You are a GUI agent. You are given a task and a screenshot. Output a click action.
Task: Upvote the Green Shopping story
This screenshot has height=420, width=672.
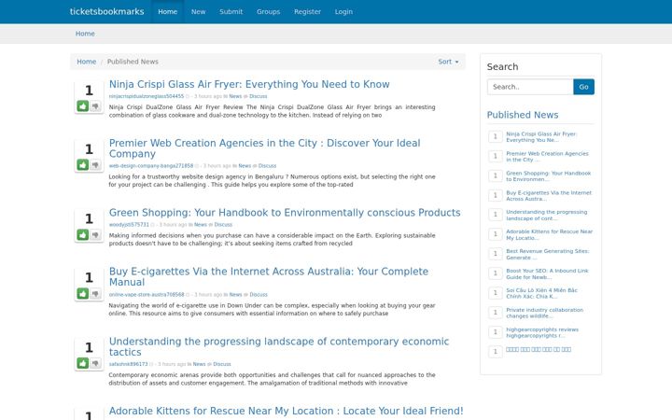pyautogui.click(x=83, y=234)
